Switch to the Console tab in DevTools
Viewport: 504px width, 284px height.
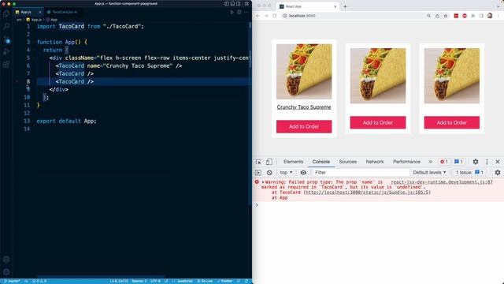pyautogui.click(x=321, y=162)
